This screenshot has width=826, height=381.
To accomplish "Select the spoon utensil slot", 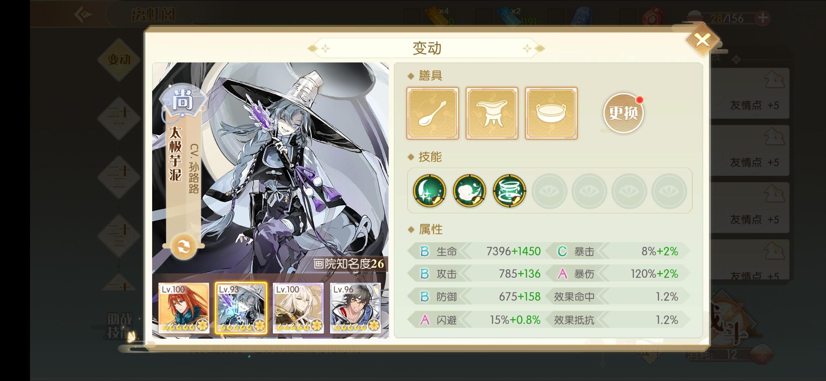I will (433, 113).
